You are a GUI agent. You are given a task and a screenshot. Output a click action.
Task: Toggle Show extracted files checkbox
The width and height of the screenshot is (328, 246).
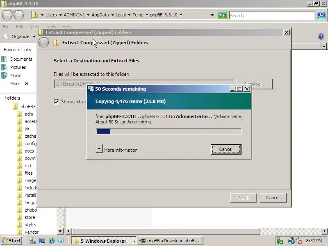(x=56, y=102)
